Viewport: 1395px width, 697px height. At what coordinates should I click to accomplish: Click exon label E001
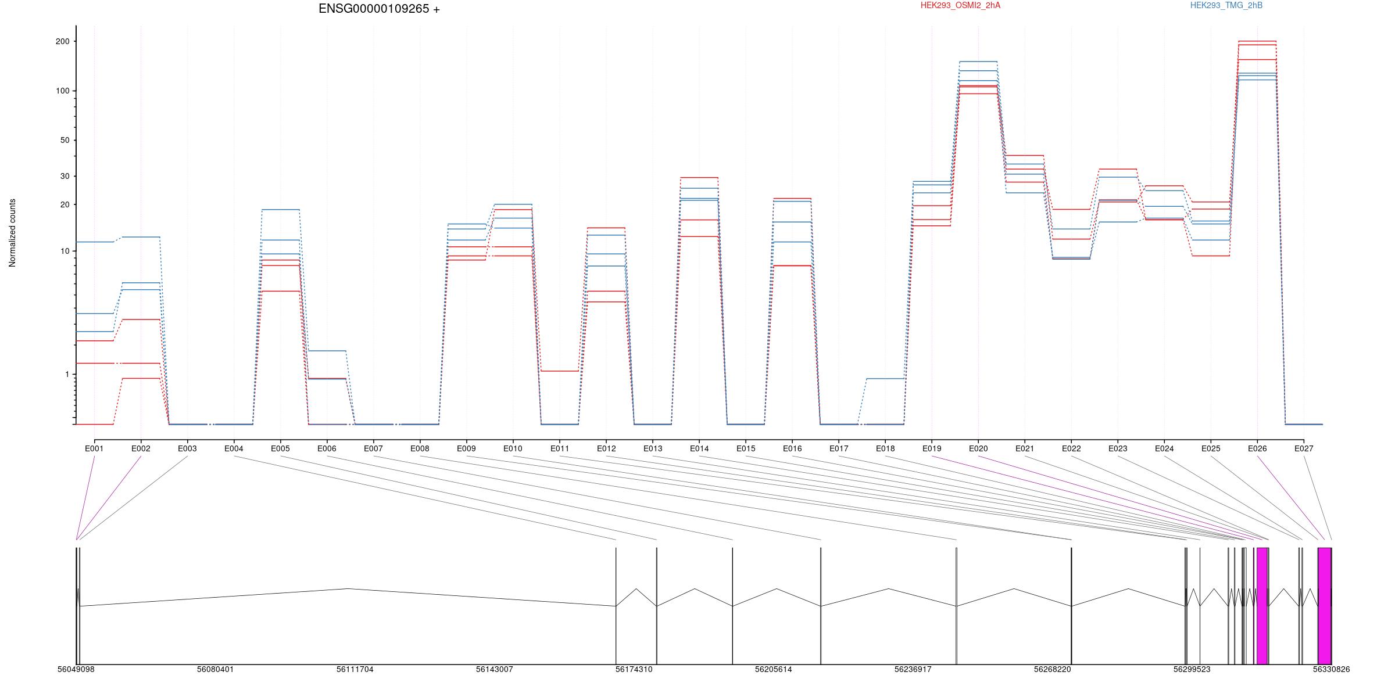point(94,448)
